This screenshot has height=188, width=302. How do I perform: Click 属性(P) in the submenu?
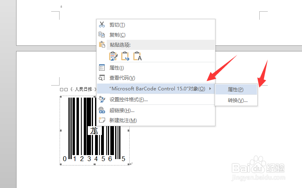[x=236, y=90]
